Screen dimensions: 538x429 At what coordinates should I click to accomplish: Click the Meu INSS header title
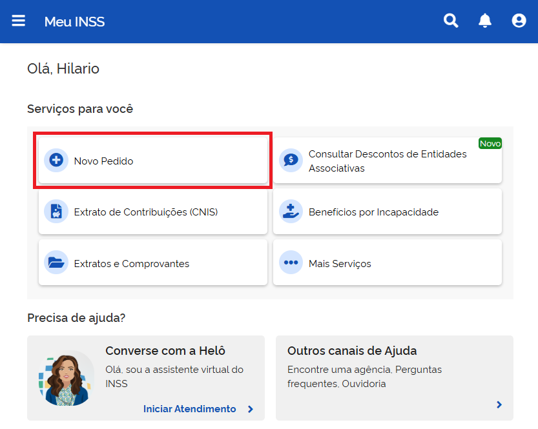[x=74, y=21]
